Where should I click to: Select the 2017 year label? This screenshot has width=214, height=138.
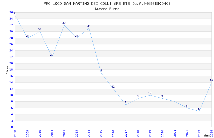click(126, 133)
